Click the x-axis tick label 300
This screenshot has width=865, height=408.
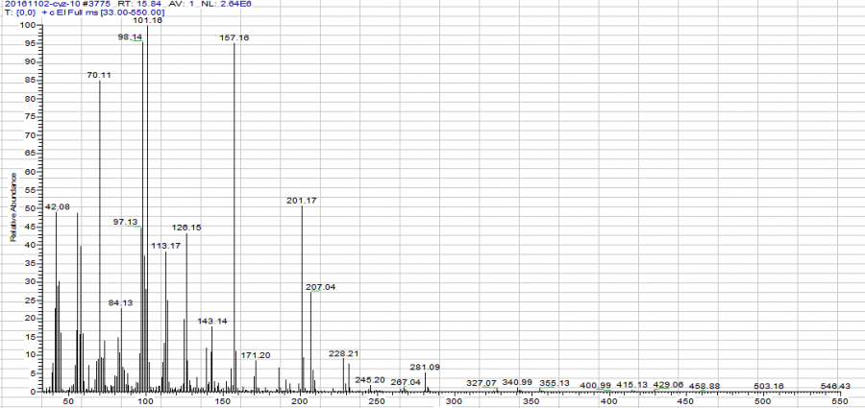455,401
